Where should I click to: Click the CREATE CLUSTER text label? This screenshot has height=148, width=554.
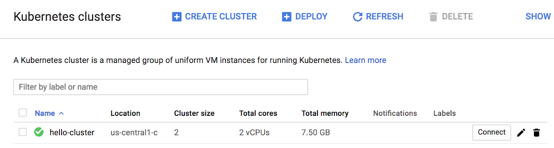pyautogui.click(x=221, y=17)
